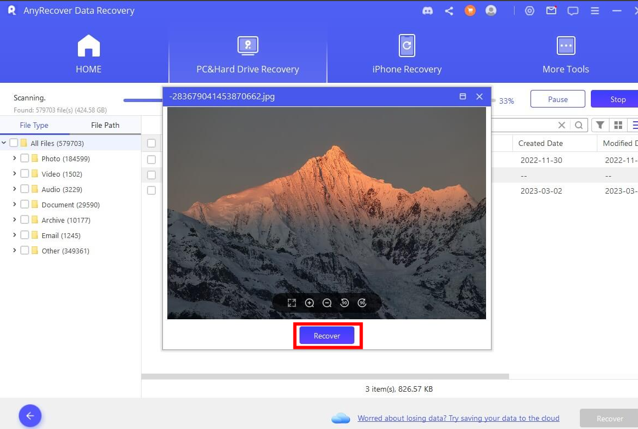
Task: Recover the previewed jpg file
Action: [x=327, y=335]
